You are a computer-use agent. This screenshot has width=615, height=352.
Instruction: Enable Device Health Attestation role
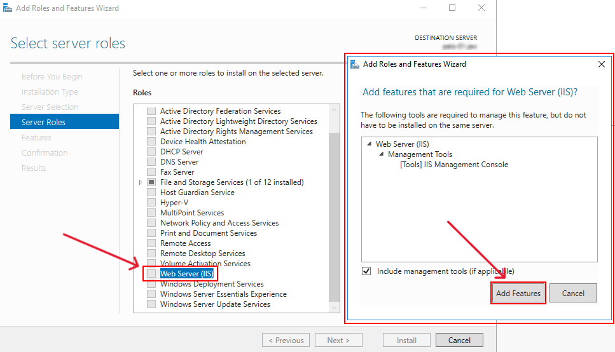point(151,142)
